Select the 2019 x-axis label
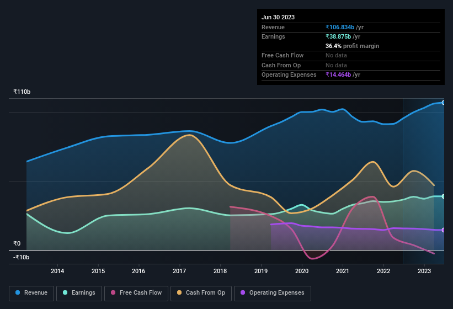453x309 pixels. [261, 271]
